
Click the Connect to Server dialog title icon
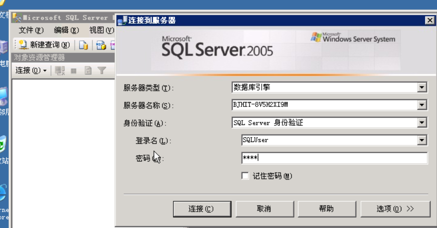point(122,20)
